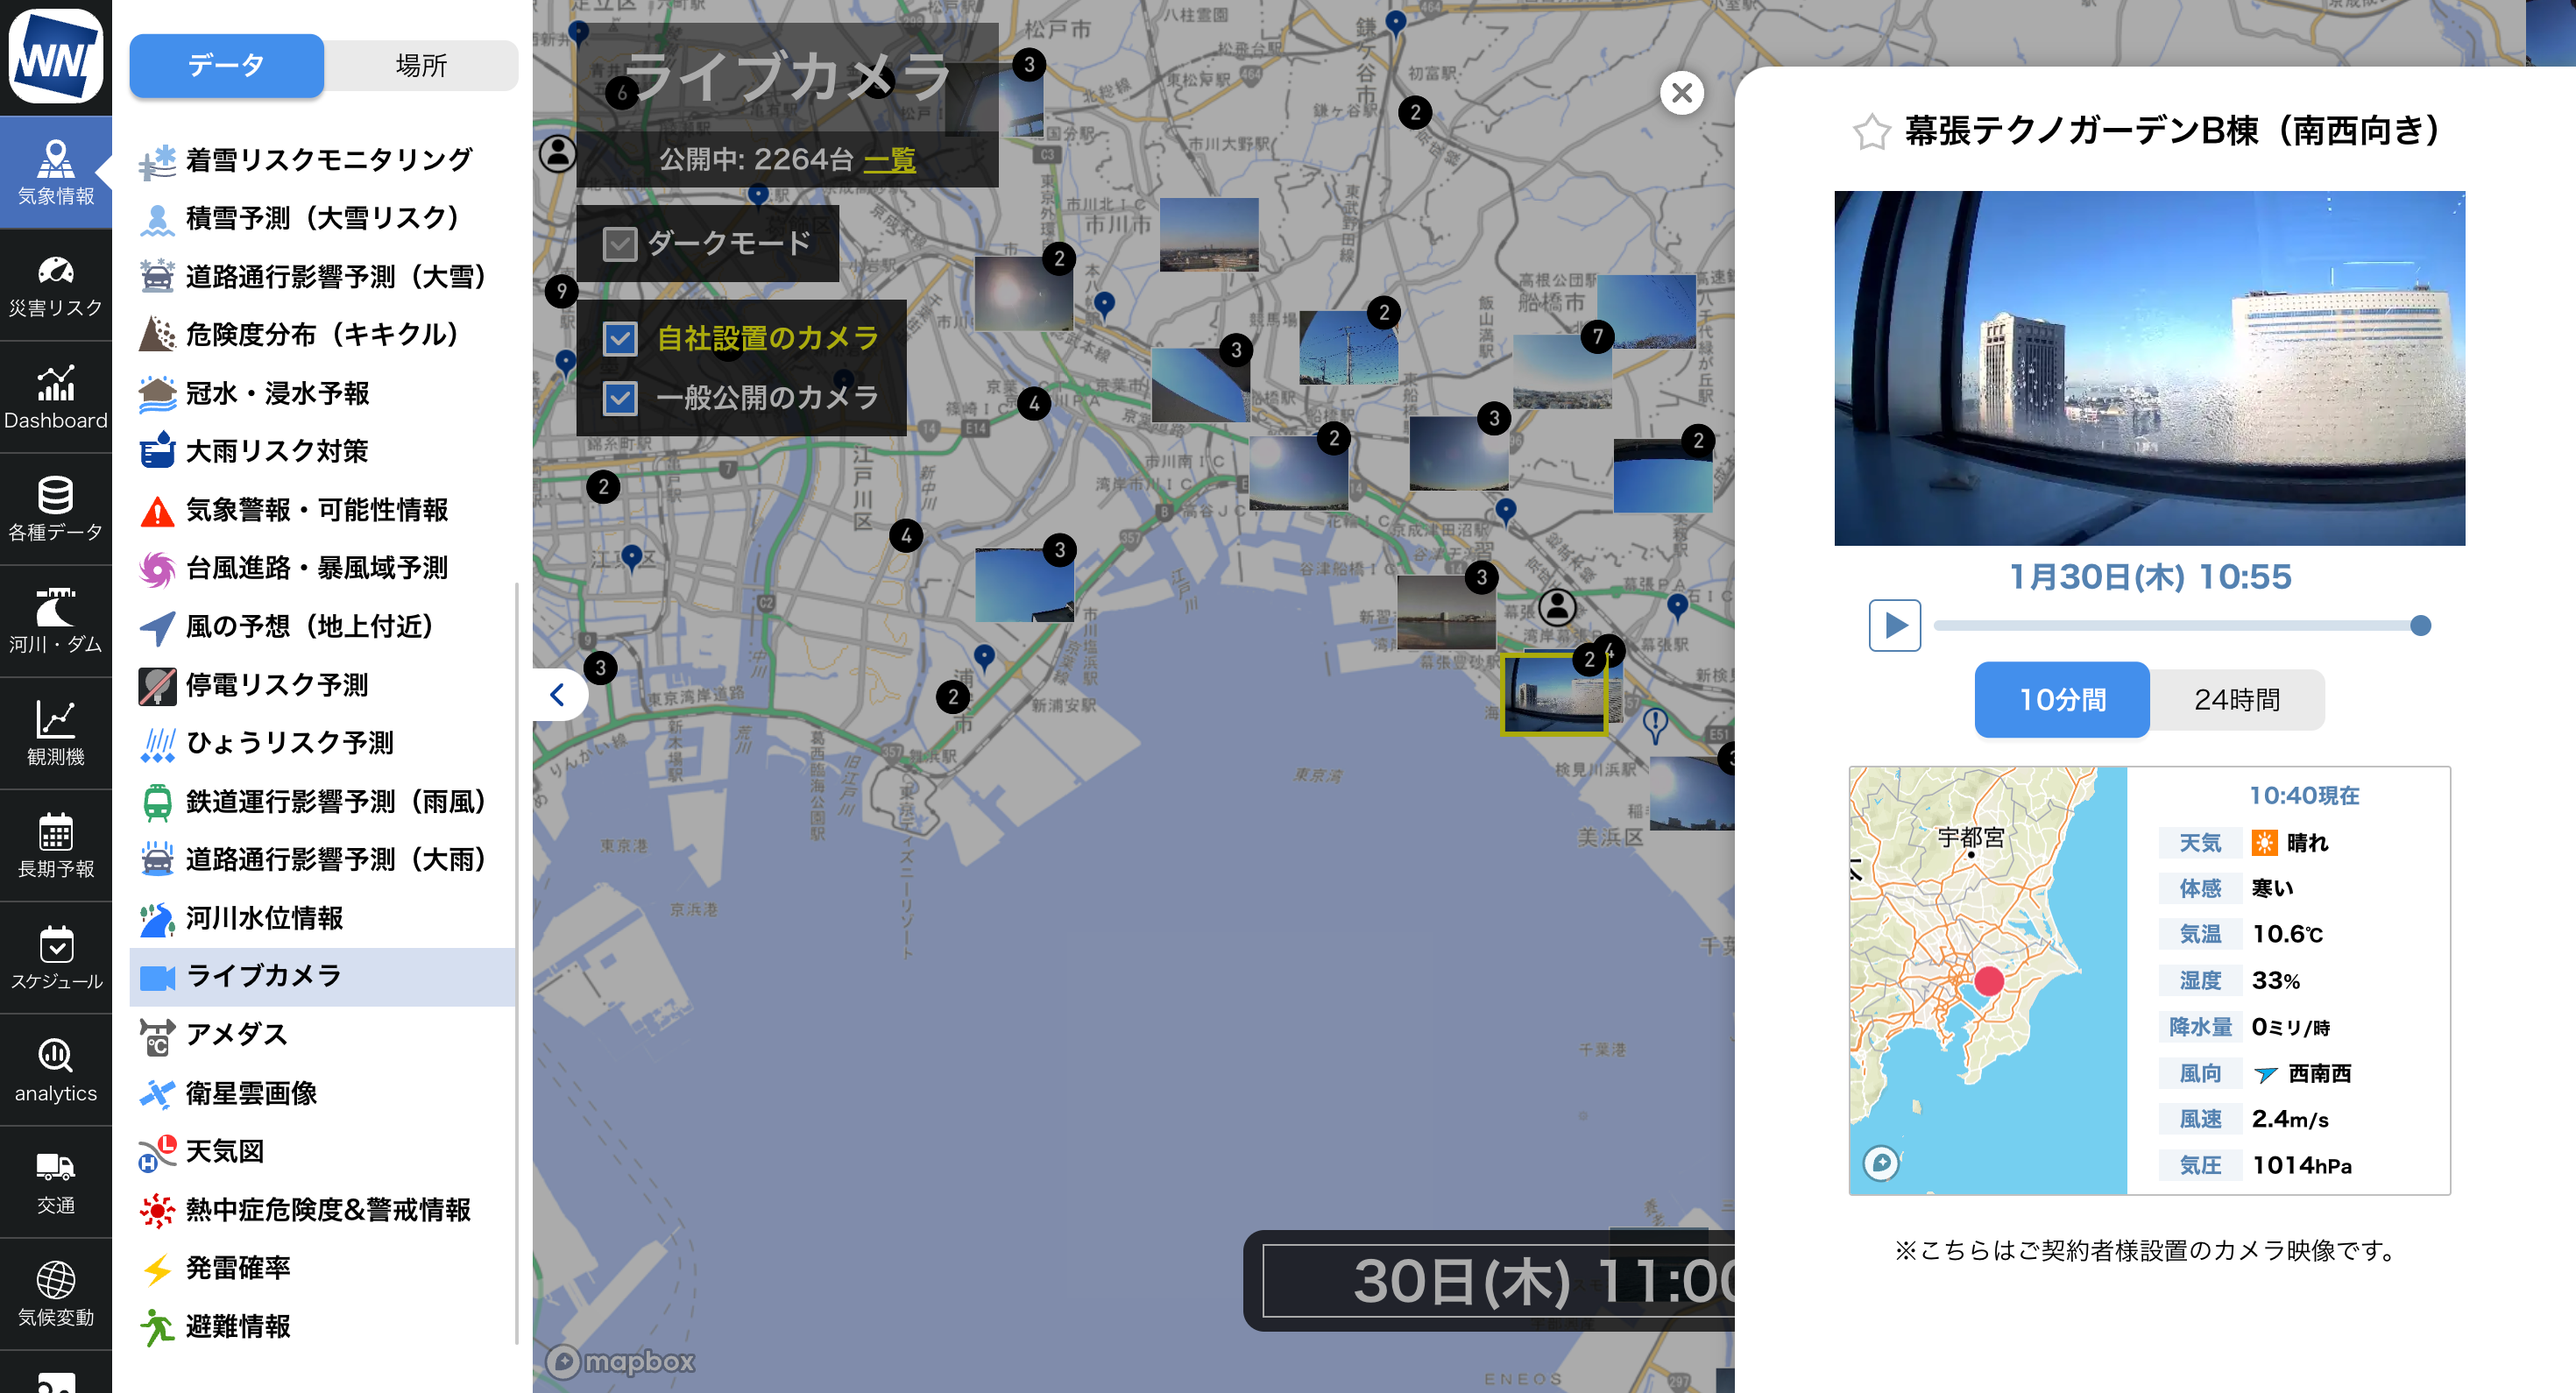This screenshot has height=1393, width=2576.
Task: Click the Weathernews WN logo
Action: tap(55, 57)
